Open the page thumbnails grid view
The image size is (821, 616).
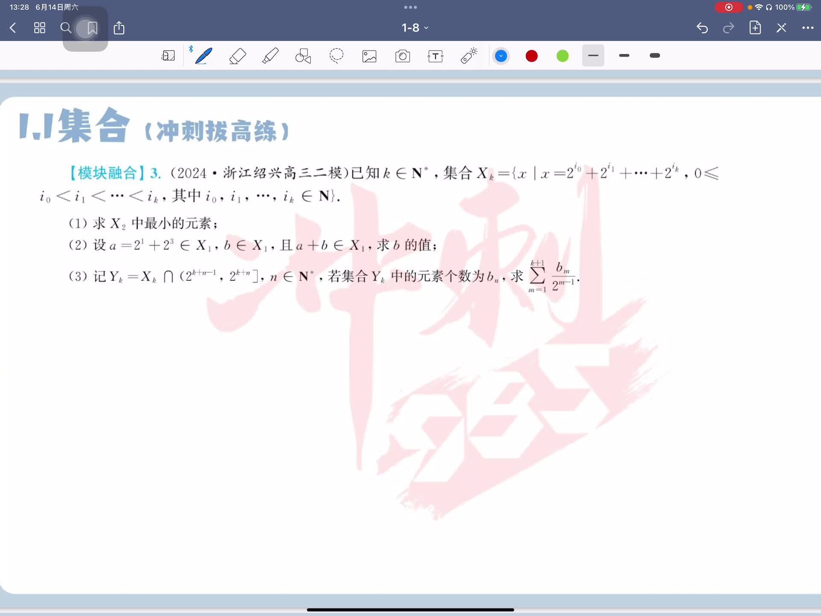point(40,28)
